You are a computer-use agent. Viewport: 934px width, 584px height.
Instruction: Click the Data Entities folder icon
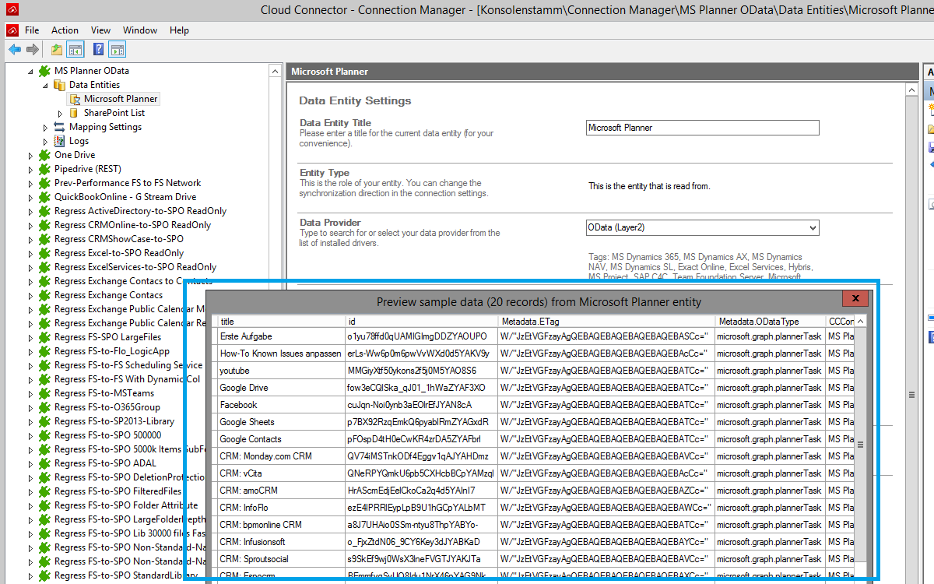(x=60, y=85)
